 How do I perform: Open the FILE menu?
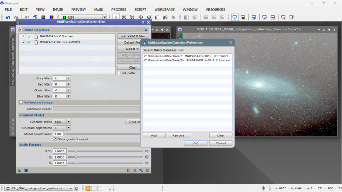pos(8,10)
